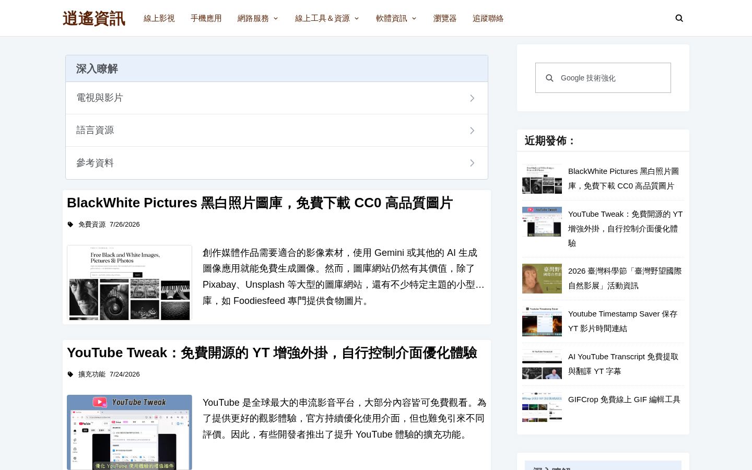
Task: Open the recent post BlackWhite Pictures 黑白照片圖庫 text link
Action: click(x=624, y=179)
